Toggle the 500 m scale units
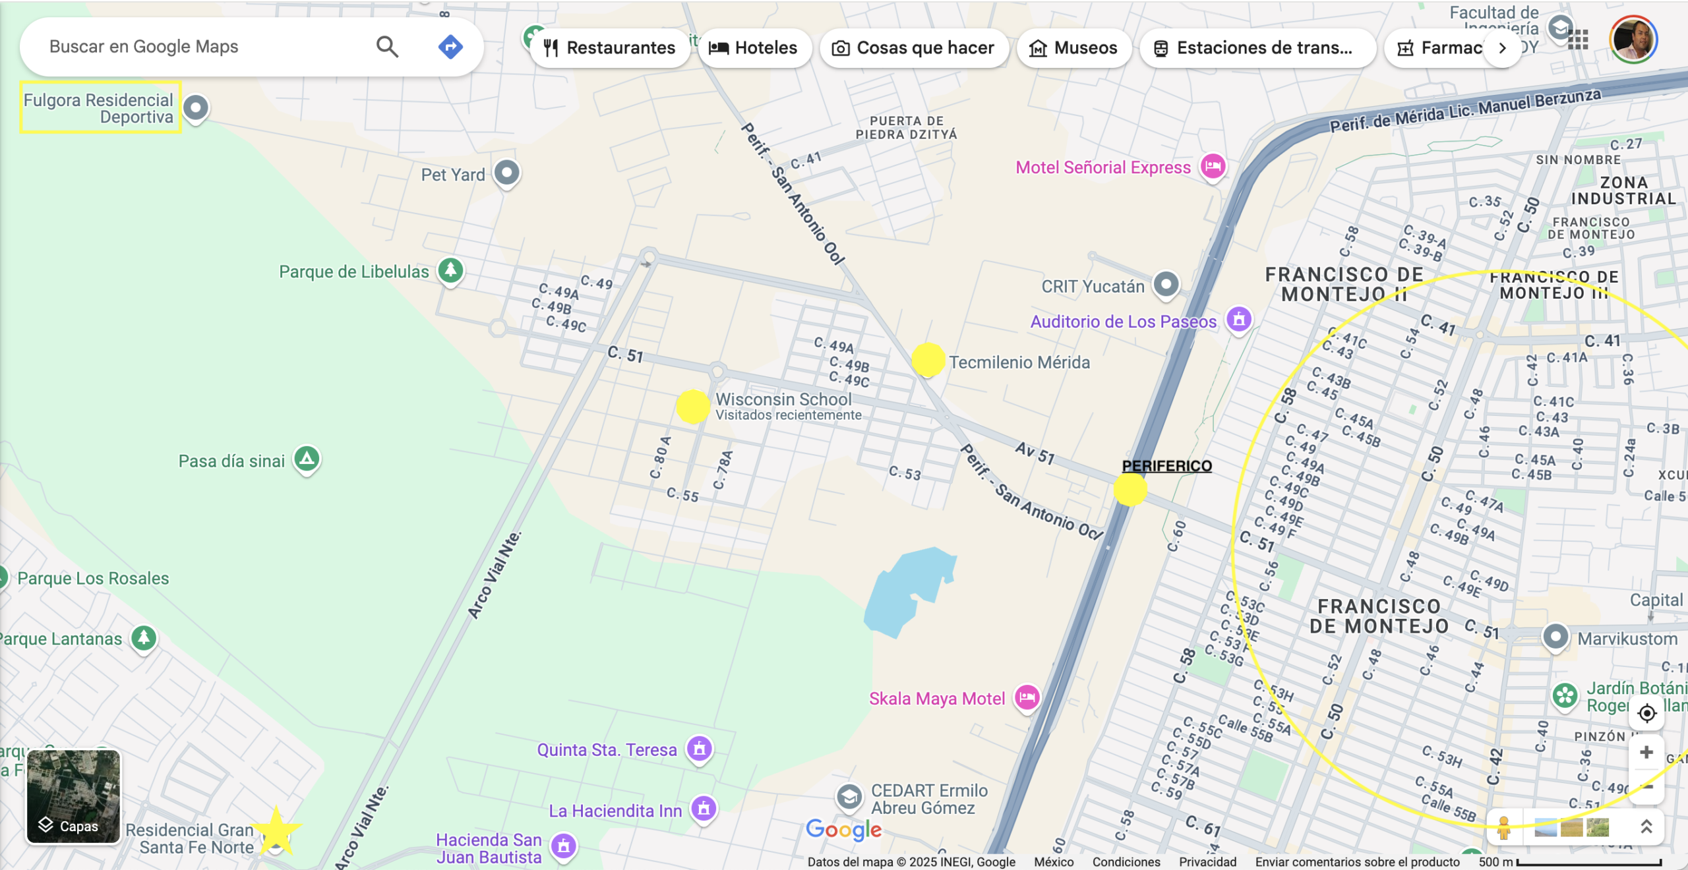This screenshot has width=1688, height=870. (1570, 862)
